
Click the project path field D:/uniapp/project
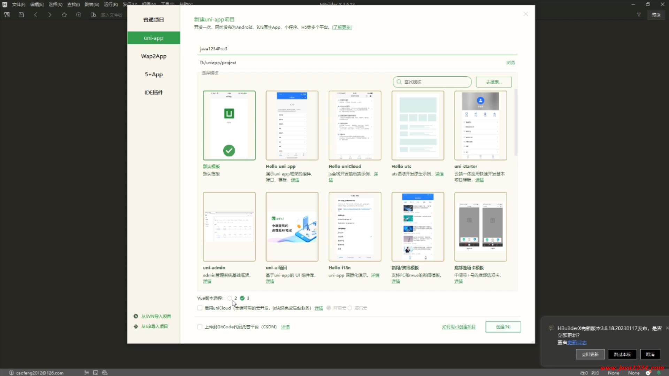(350, 63)
